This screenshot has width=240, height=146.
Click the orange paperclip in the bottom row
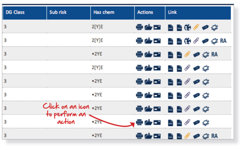point(187,136)
